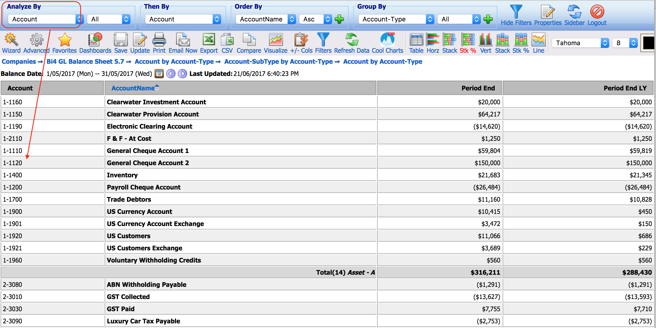This screenshot has height=328, width=656.
Task: Open Then By Account dropdown
Action: click(183, 19)
